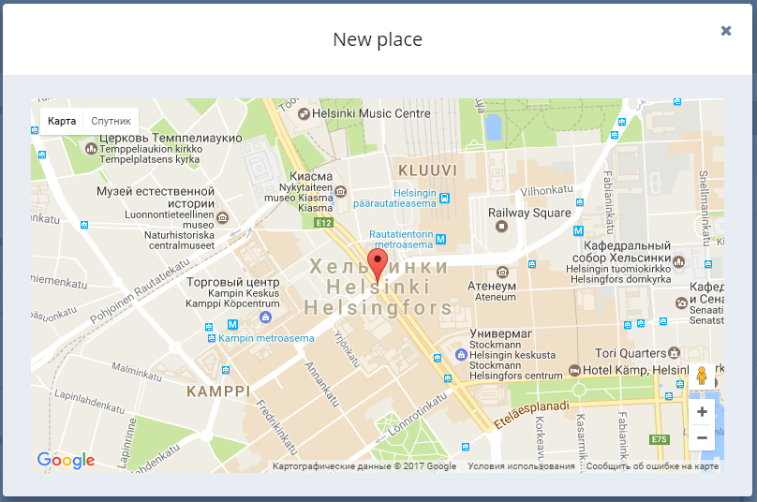Click the Lönnrotinkatu street label
This screenshot has width=757, height=502.
click(418, 415)
